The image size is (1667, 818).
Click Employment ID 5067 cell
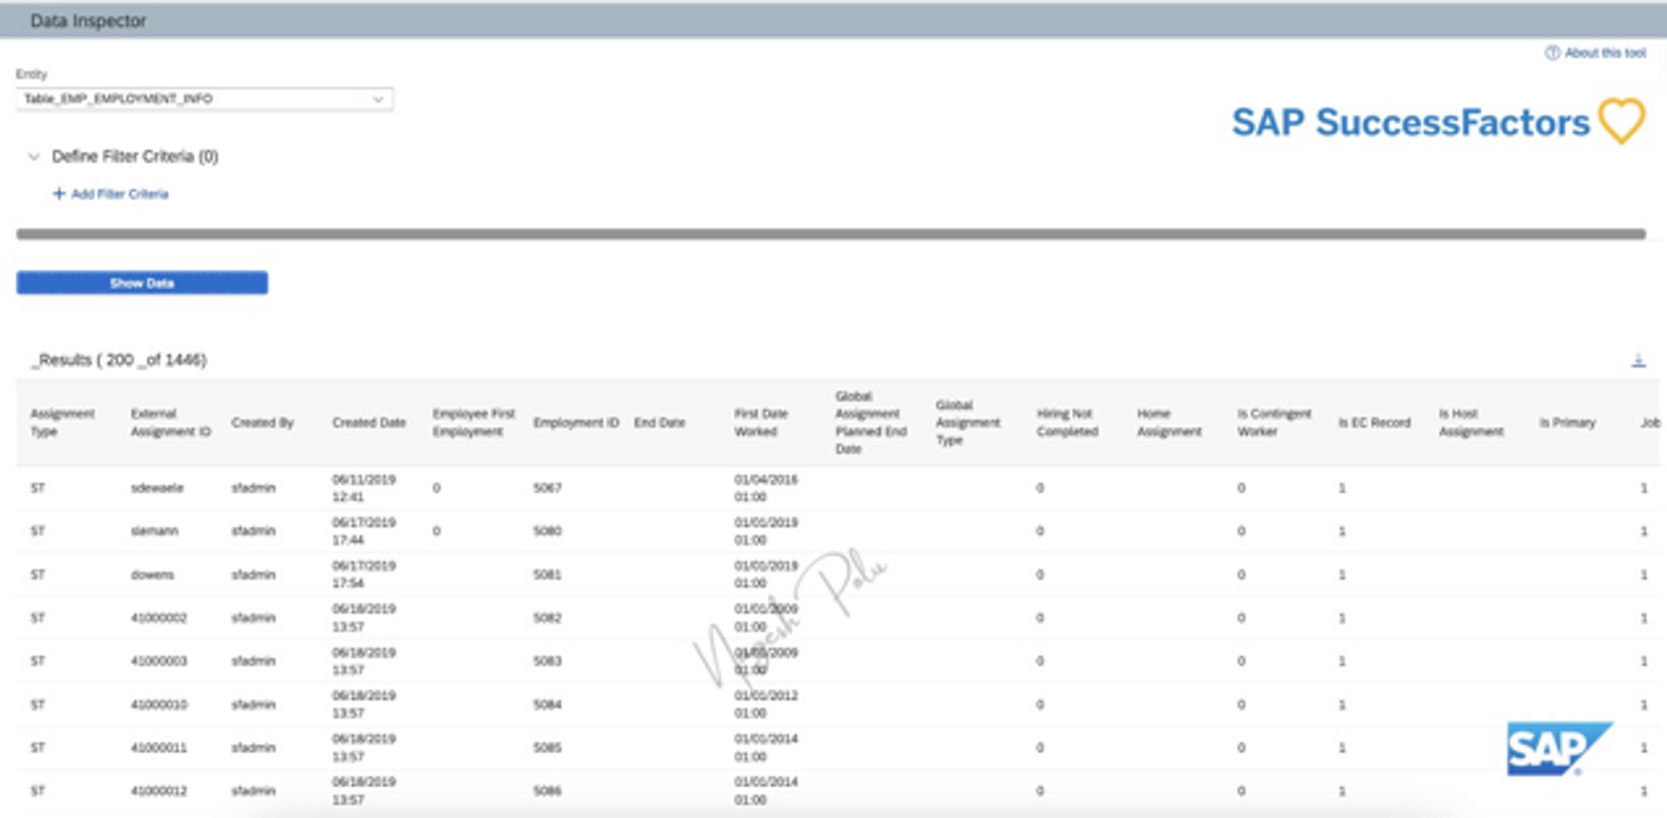(547, 488)
